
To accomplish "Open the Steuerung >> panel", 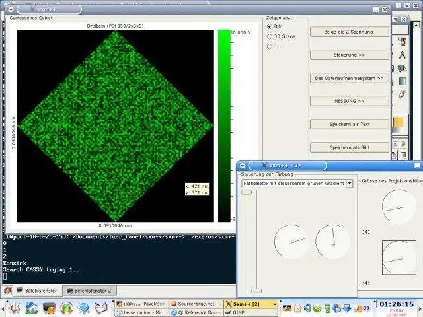I will 350,55.
